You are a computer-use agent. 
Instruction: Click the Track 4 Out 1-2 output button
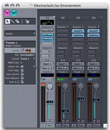(x=93, y=68)
